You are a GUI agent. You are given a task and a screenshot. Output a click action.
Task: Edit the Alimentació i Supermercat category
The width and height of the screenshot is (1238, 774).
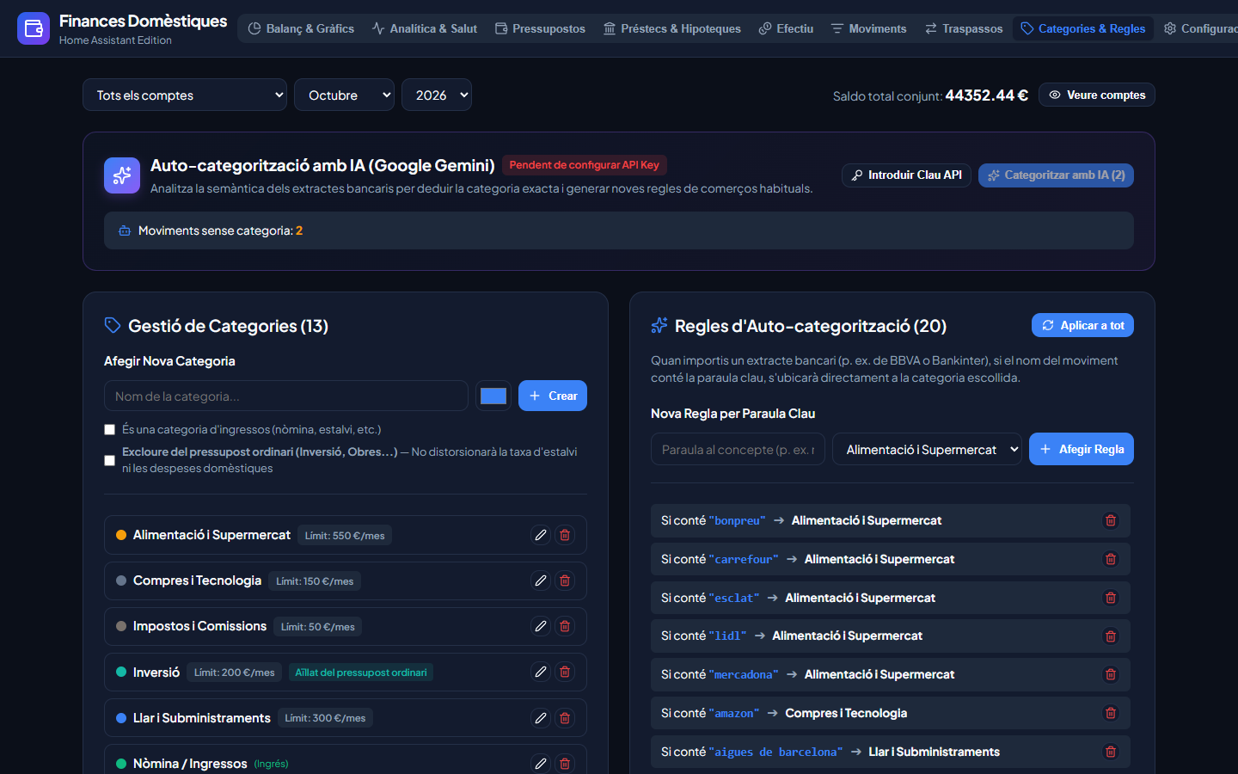tap(541, 535)
